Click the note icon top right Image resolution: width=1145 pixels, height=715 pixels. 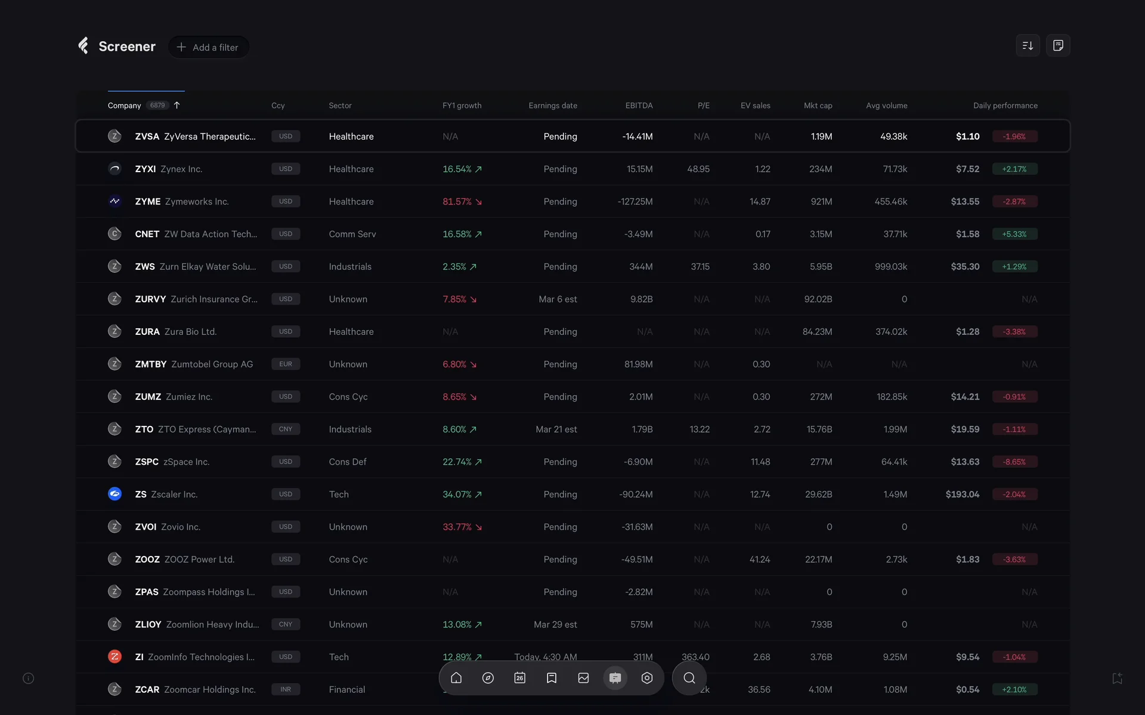[x=1058, y=46]
